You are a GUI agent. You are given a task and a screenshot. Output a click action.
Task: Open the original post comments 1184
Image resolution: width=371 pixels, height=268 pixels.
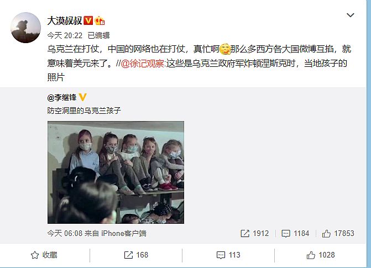coord(295,234)
